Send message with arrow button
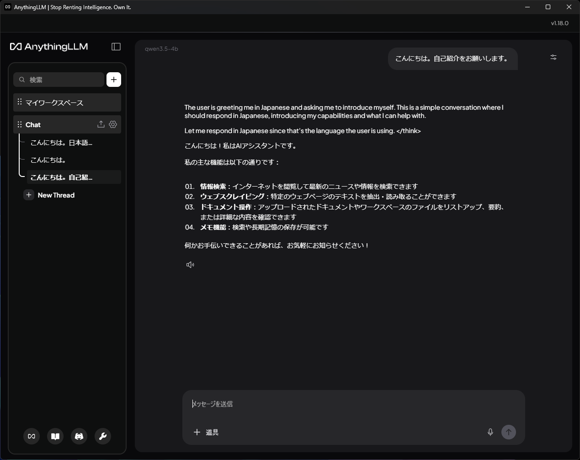580x460 pixels. pyautogui.click(x=509, y=432)
